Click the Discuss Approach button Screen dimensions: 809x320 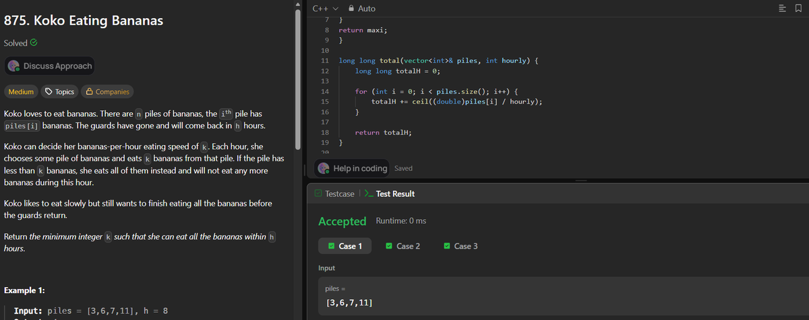[x=50, y=66]
